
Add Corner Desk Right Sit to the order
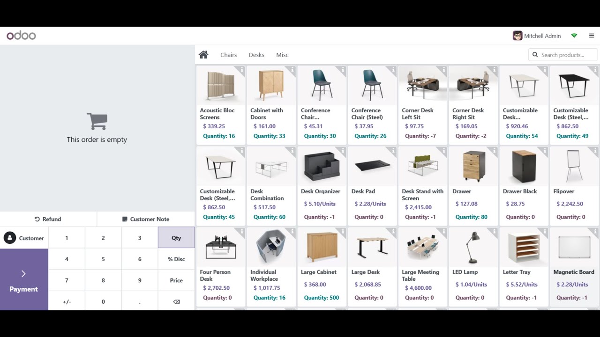point(473,105)
